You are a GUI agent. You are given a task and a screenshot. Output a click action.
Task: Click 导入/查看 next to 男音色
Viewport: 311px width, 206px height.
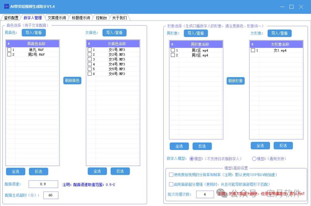coord(33,33)
